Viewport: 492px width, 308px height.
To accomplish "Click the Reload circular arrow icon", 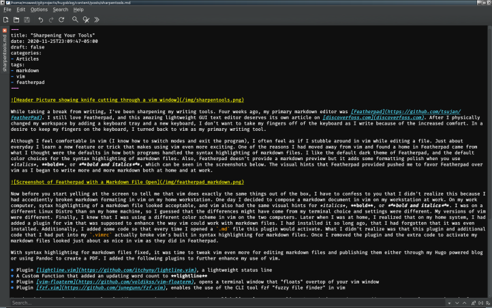I will tap(61, 20).
